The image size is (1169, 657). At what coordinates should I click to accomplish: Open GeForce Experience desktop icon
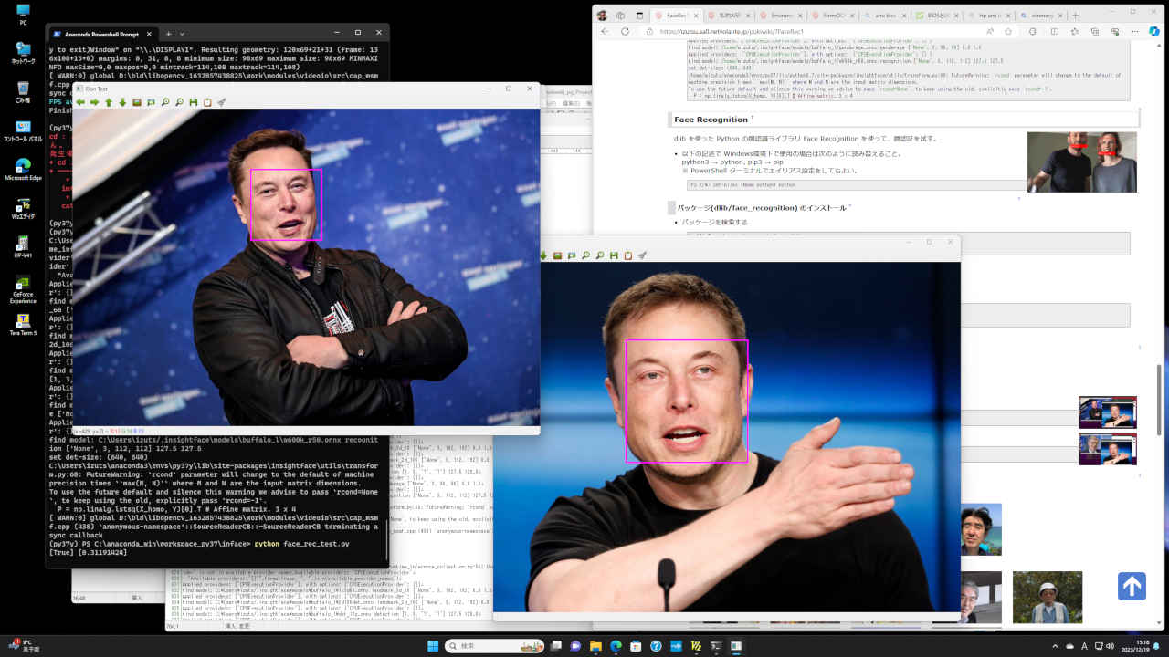pyautogui.click(x=23, y=287)
